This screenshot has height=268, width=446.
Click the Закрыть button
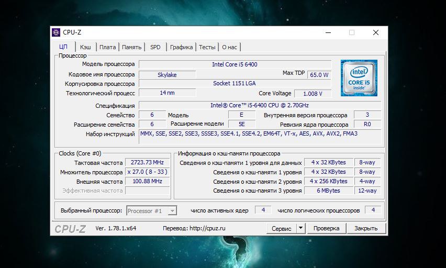click(x=366, y=228)
